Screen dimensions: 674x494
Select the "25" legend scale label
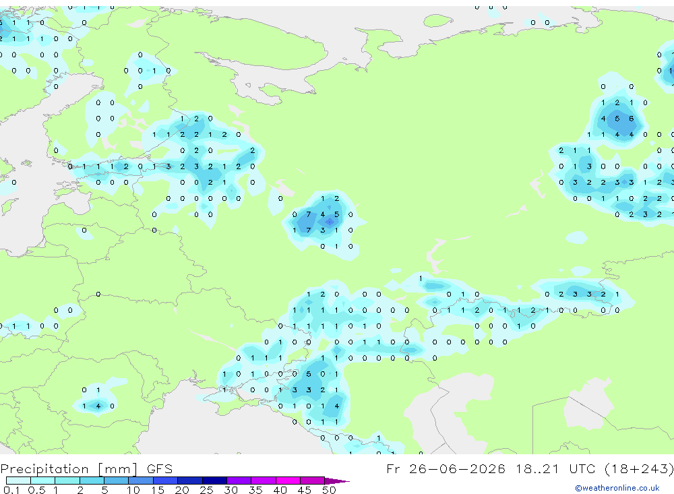point(207,490)
